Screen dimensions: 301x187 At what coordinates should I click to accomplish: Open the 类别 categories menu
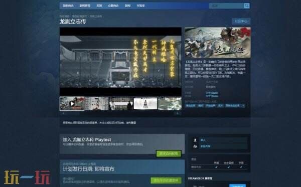click(x=99, y=6)
